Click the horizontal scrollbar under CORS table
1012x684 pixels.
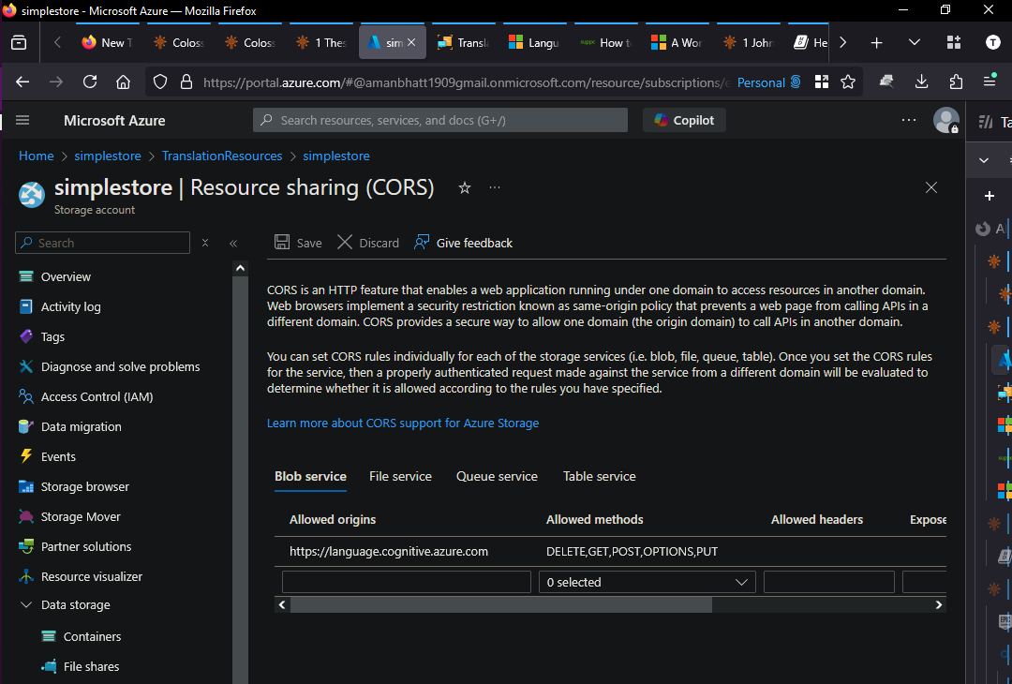tap(499, 605)
